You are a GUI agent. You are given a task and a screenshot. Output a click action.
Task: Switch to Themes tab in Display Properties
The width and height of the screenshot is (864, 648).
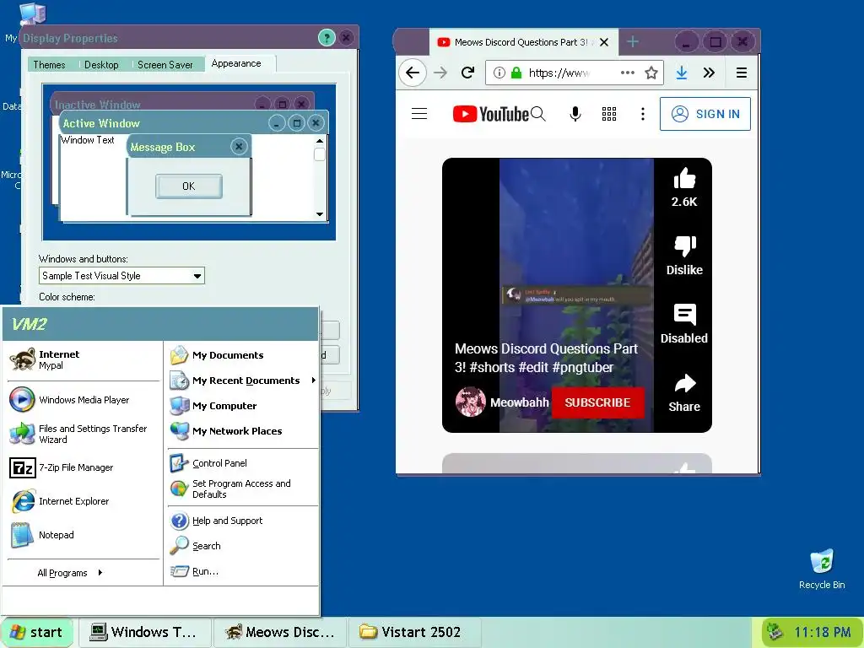[x=49, y=64]
